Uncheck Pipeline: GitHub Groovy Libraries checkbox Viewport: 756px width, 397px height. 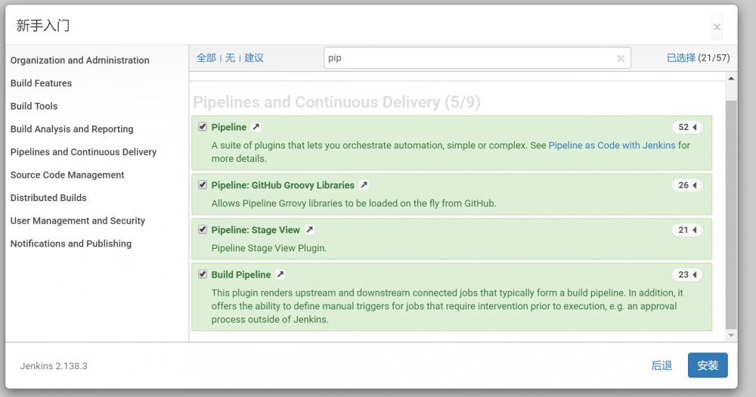pyautogui.click(x=203, y=185)
